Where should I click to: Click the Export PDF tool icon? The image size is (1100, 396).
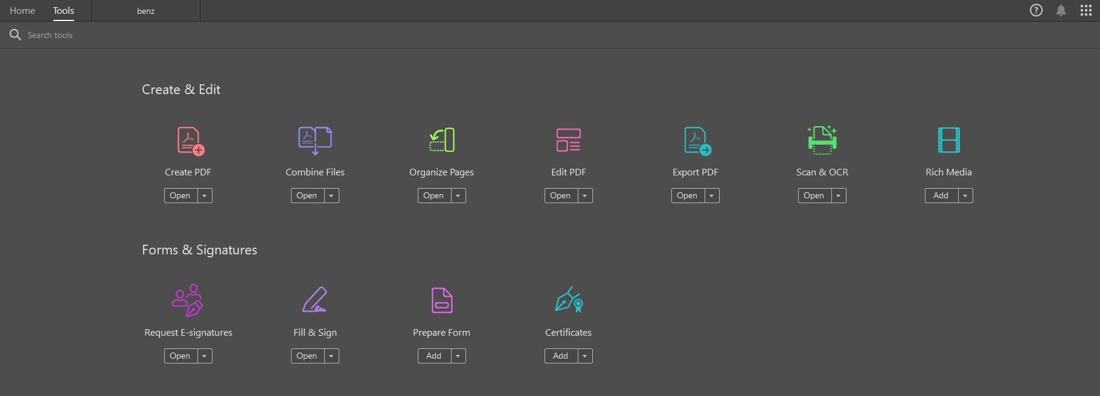698,140
